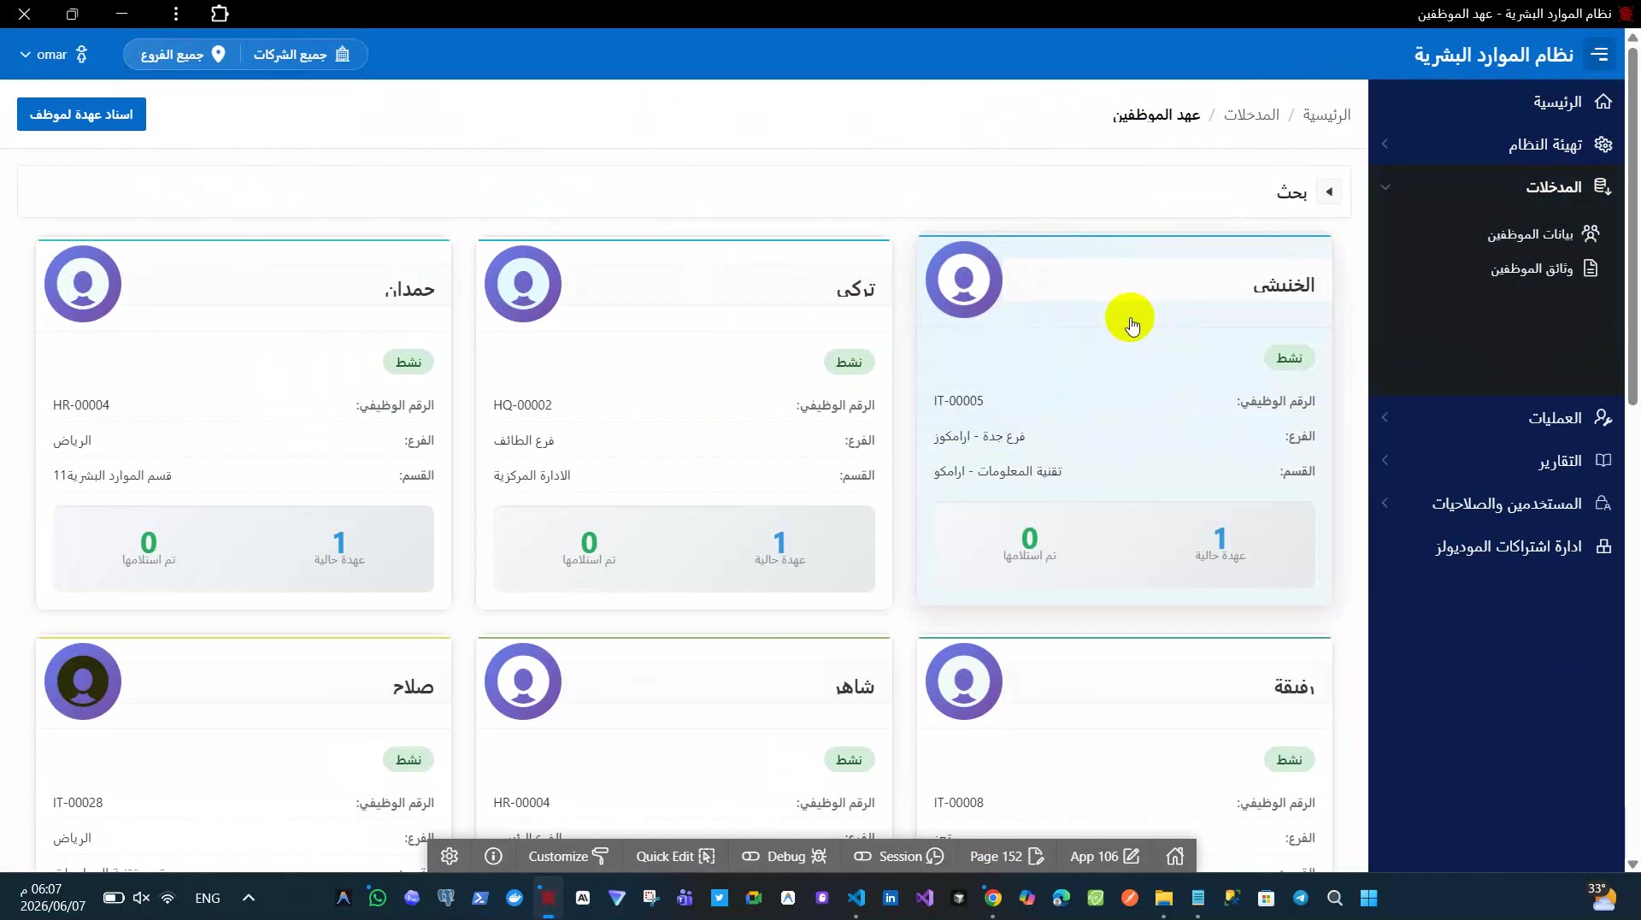Expand the العمليات sidebar section
Screen dimensions: 1641x920
tap(1497, 418)
